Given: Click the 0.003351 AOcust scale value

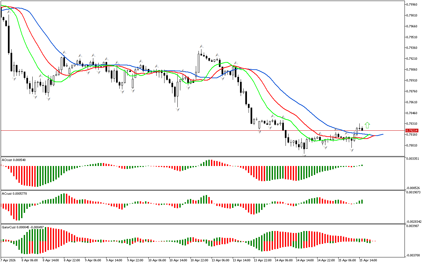Looking at the screenshot, I should 413,159.
